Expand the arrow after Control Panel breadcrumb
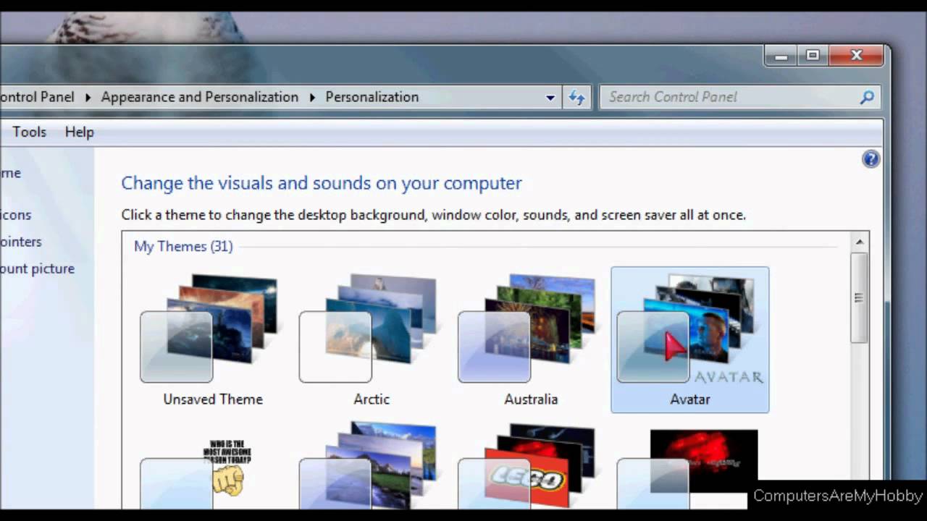The height and width of the screenshot is (521, 927). tap(88, 97)
